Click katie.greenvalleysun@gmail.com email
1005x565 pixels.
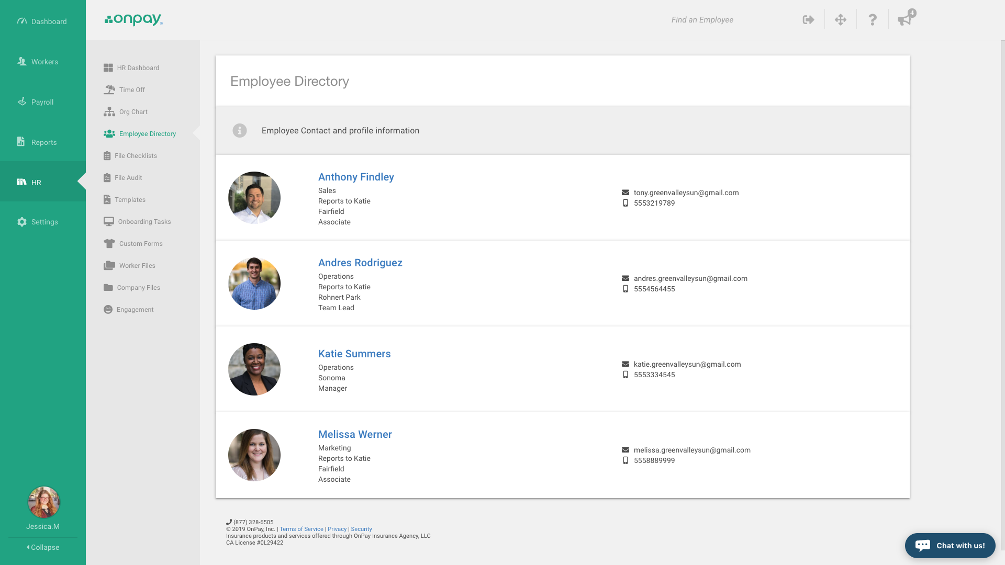point(687,364)
